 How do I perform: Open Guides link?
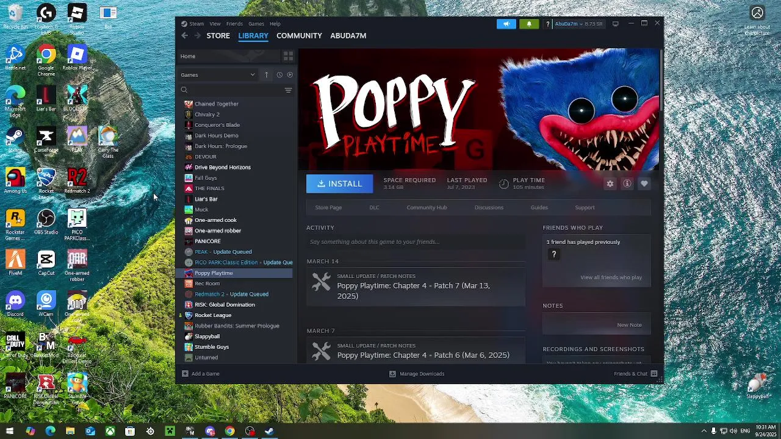[x=539, y=207]
